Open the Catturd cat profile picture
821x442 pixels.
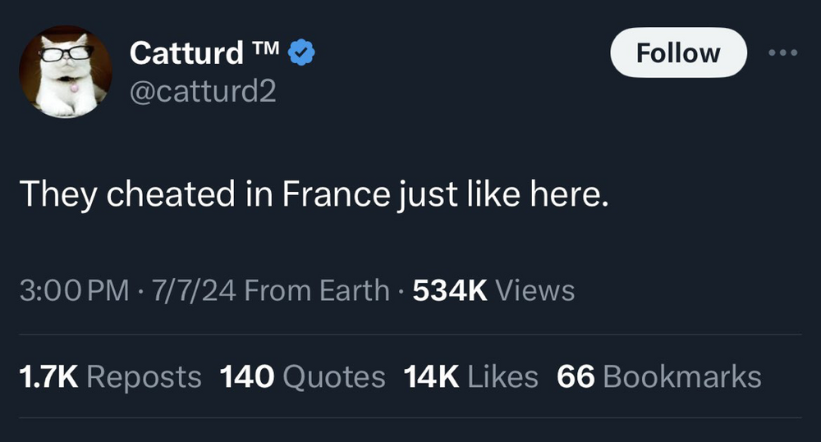(65, 71)
